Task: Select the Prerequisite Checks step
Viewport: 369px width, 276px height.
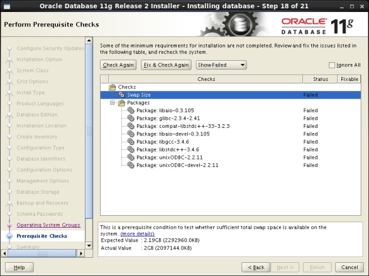Action: (x=42, y=236)
